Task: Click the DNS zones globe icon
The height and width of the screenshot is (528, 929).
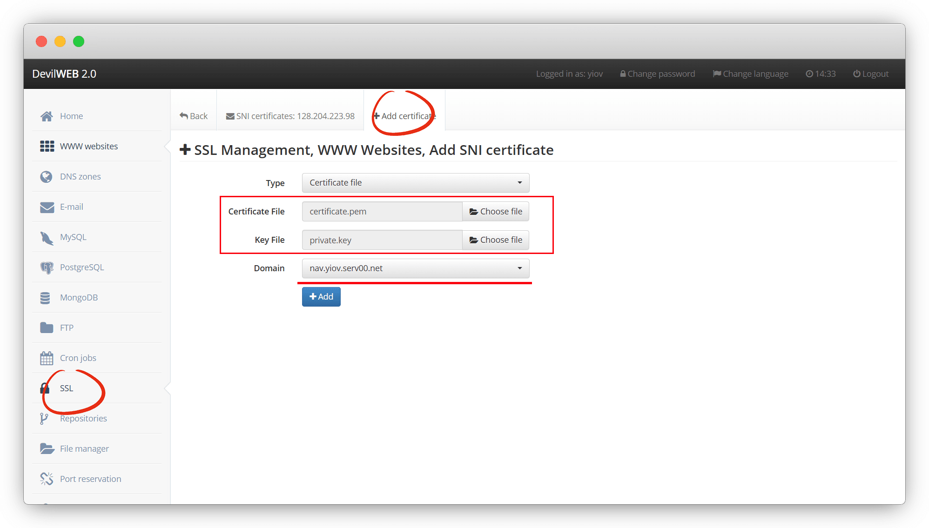Action: [x=47, y=177]
